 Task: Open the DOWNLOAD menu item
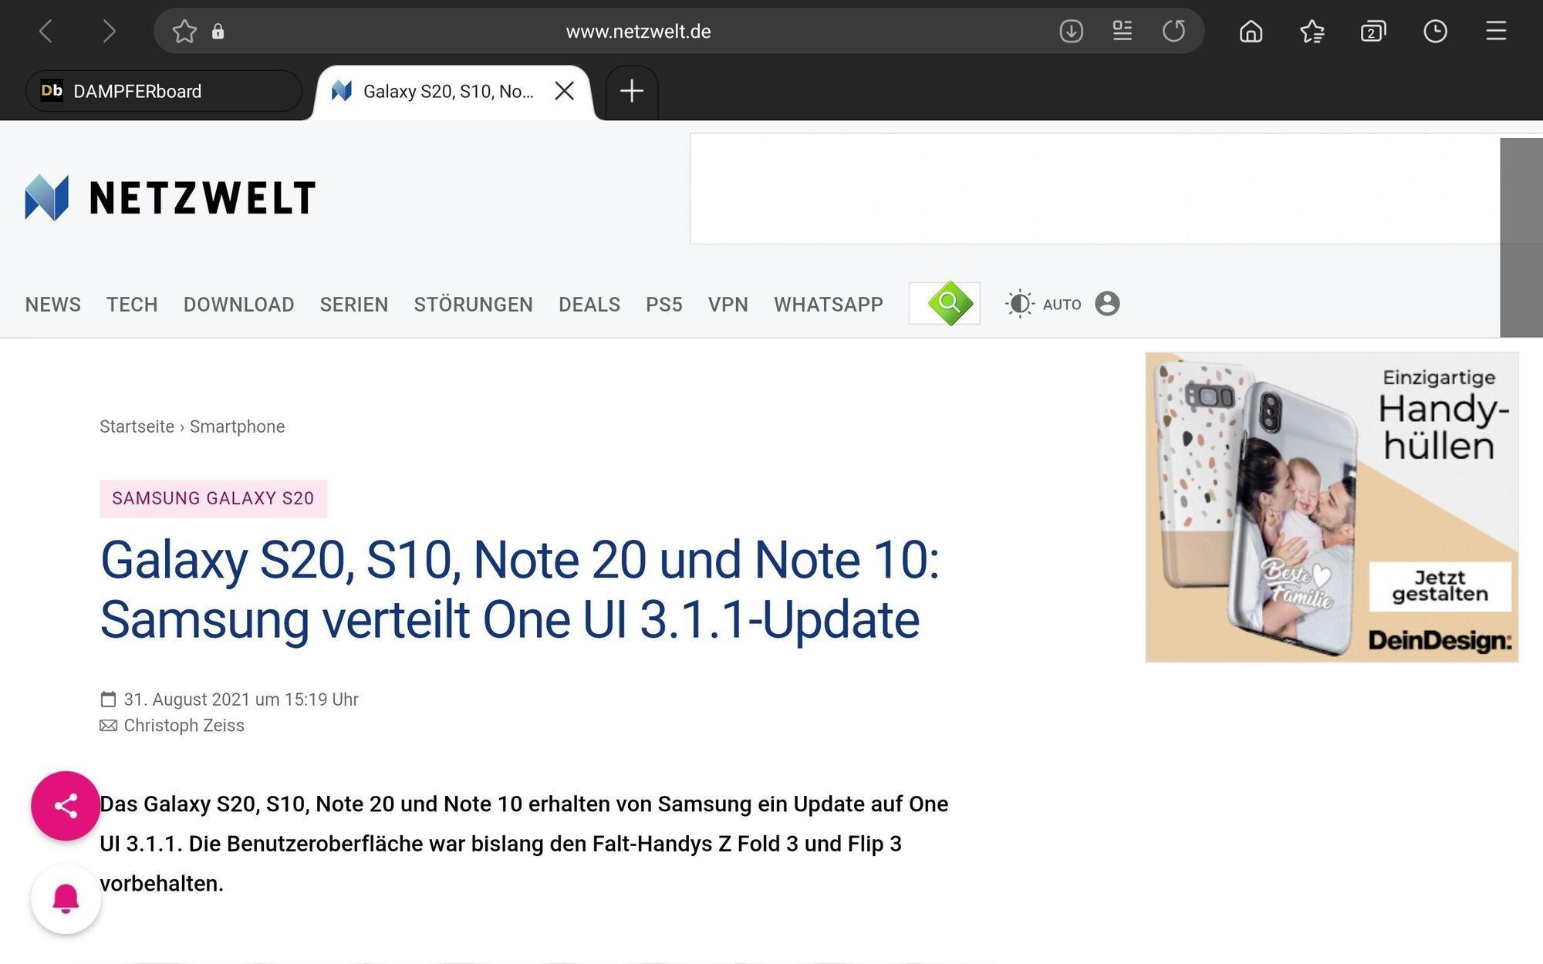239,305
